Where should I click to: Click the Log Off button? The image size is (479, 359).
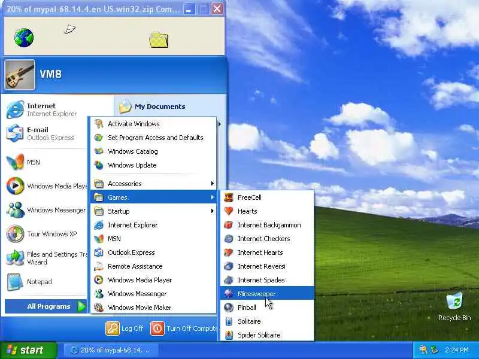(x=125, y=328)
